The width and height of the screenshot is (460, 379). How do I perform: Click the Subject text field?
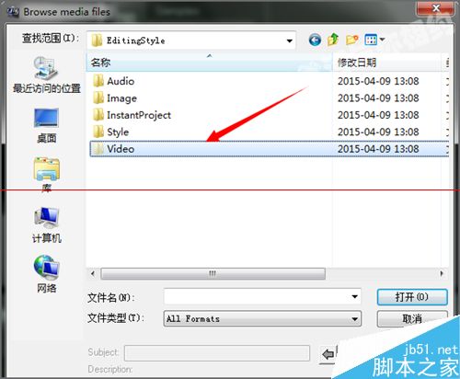pos(217,353)
